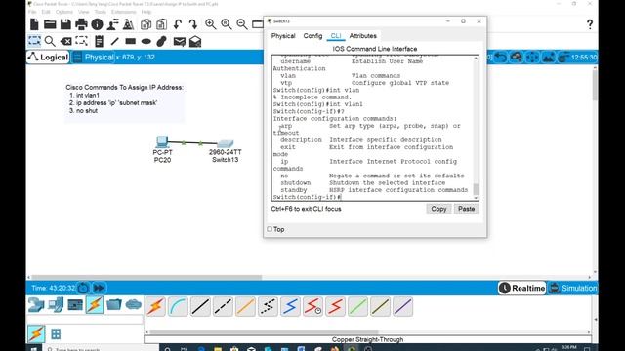Select Switch13 device on the workspace

pos(226,143)
